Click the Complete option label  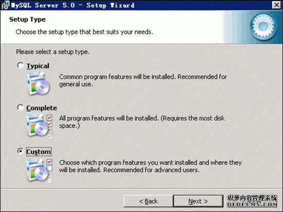42,108
